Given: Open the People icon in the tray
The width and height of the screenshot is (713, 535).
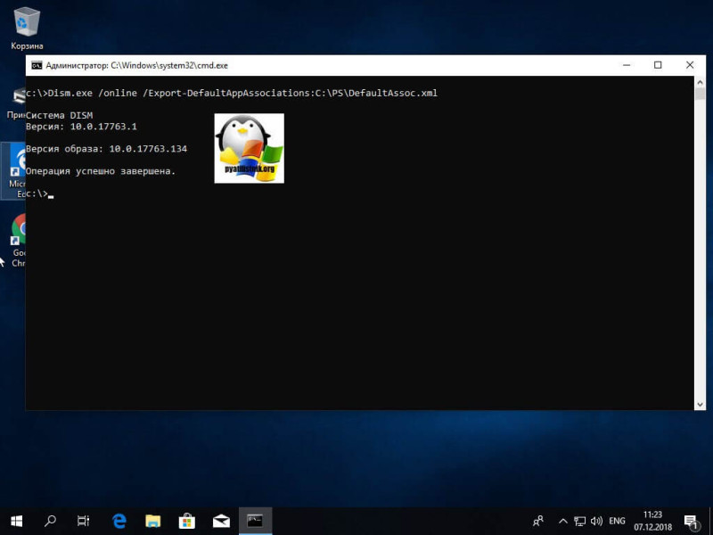Looking at the screenshot, I should pyautogui.click(x=538, y=521).
